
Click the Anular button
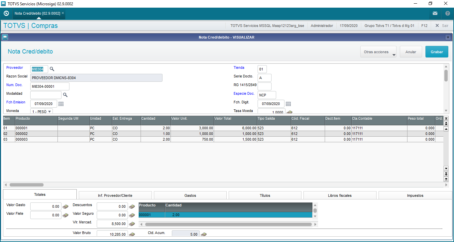pos(411,52)
